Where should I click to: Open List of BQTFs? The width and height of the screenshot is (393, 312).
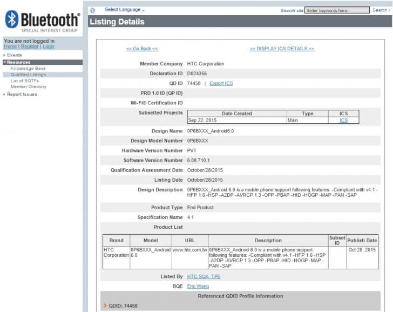[x=25, y=81]
